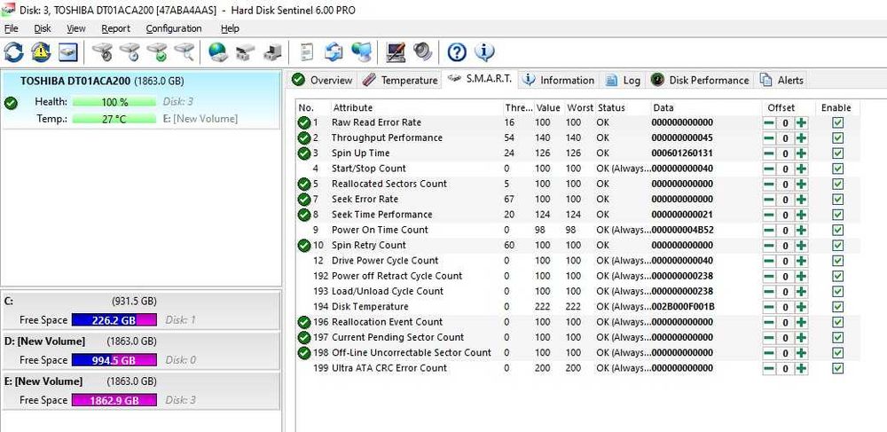Open the Report menu
The image size is (887, 432).
[115, 28]
